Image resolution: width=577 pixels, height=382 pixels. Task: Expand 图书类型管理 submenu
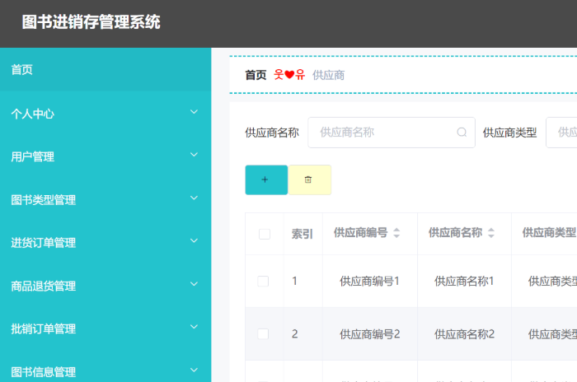click(x=195, y=199)
